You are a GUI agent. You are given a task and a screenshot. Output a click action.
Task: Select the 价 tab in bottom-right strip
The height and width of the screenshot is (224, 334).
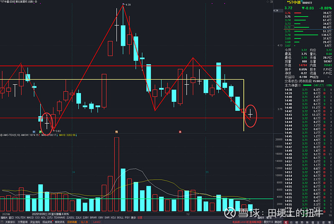pyautogui.click(x=291, y=222)
